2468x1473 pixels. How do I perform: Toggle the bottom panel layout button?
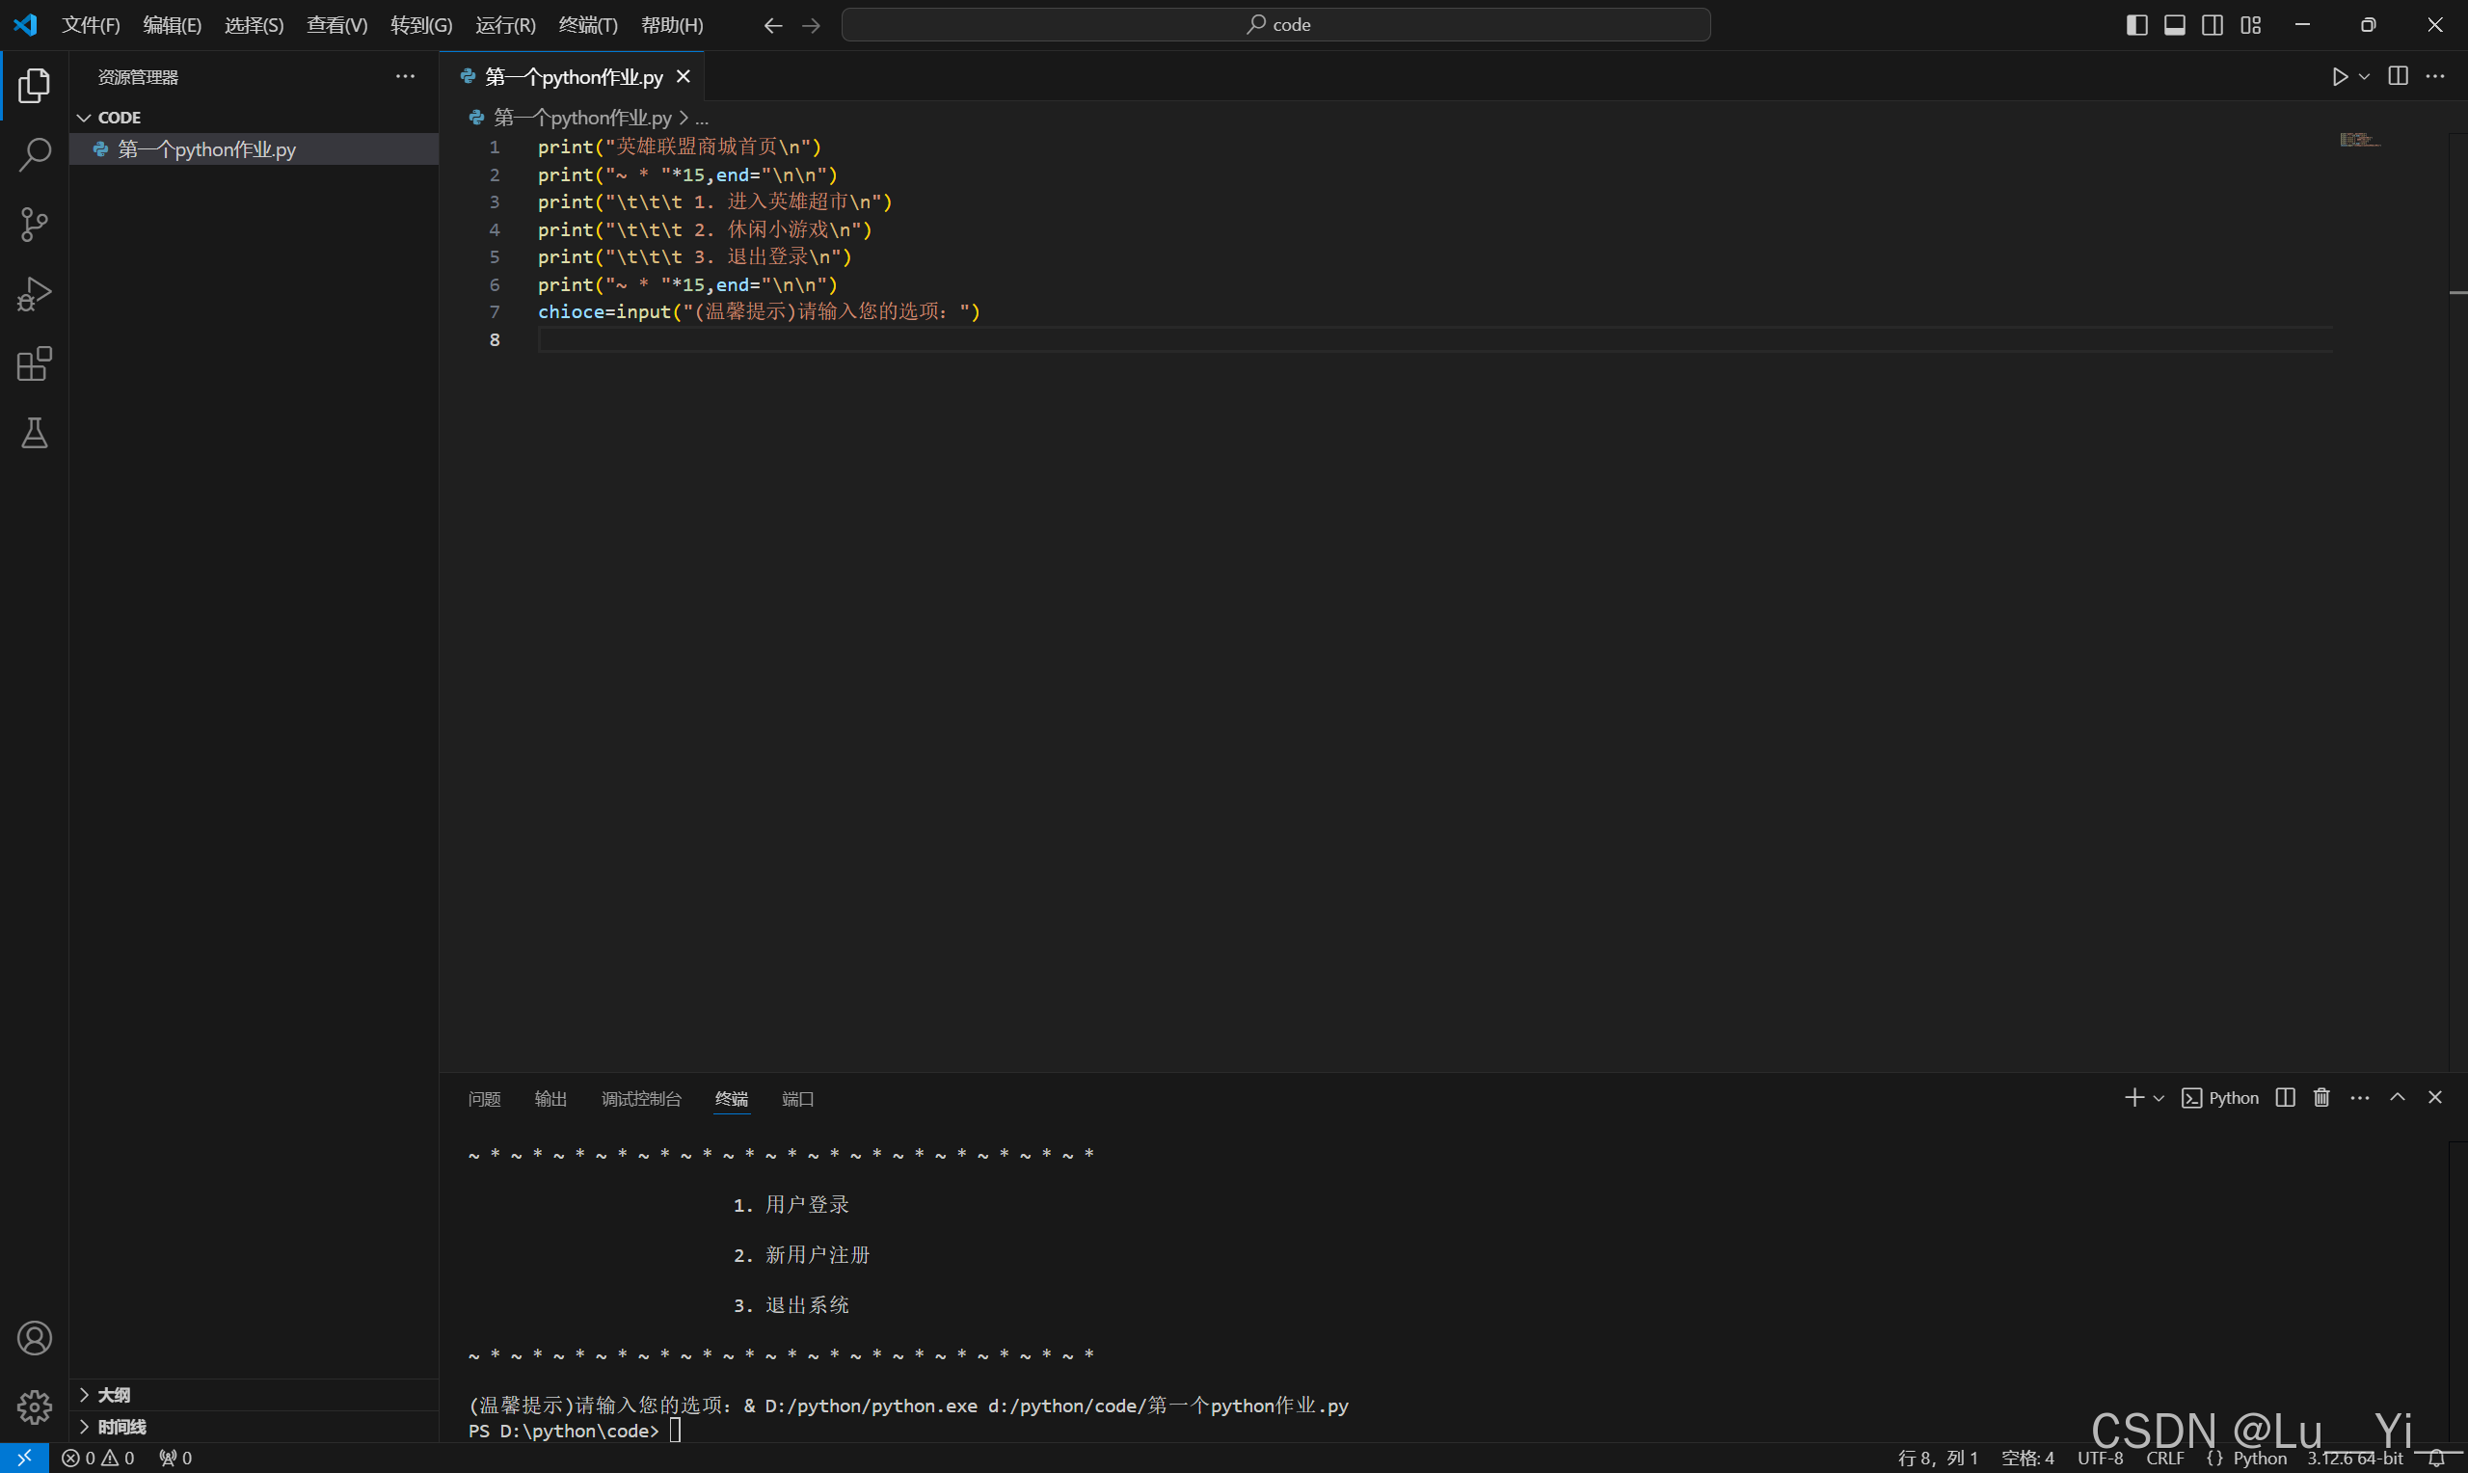tap(2174, 25)
